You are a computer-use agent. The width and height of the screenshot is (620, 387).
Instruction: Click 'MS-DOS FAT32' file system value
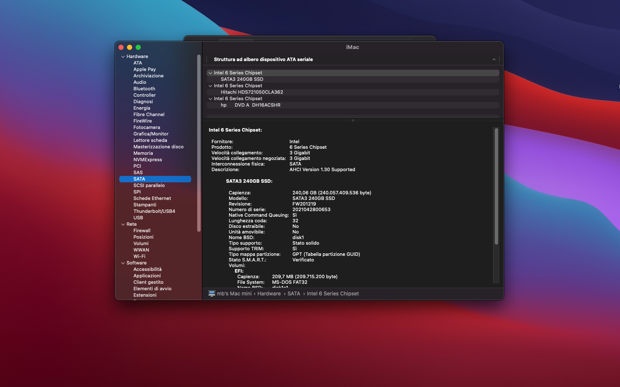click(x=290, y=282)
